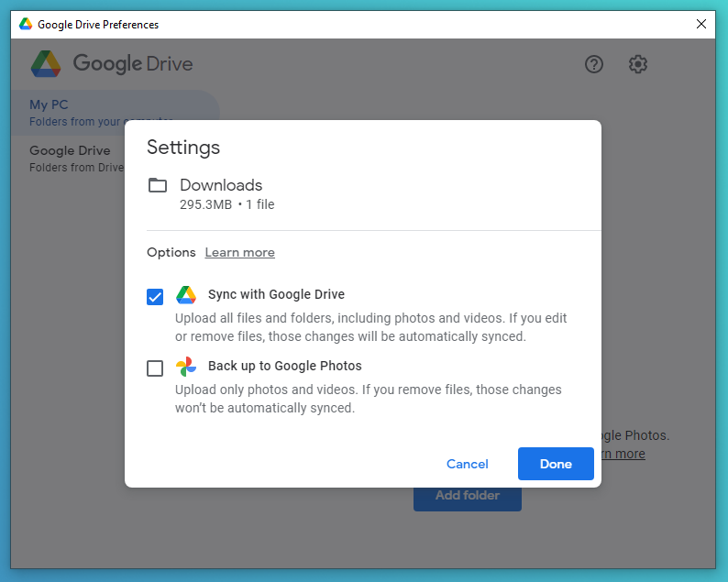Screen dimensions: 728x582
Task: Click the partially hidden link behind the dialog
Action: [x=623, y=454]
